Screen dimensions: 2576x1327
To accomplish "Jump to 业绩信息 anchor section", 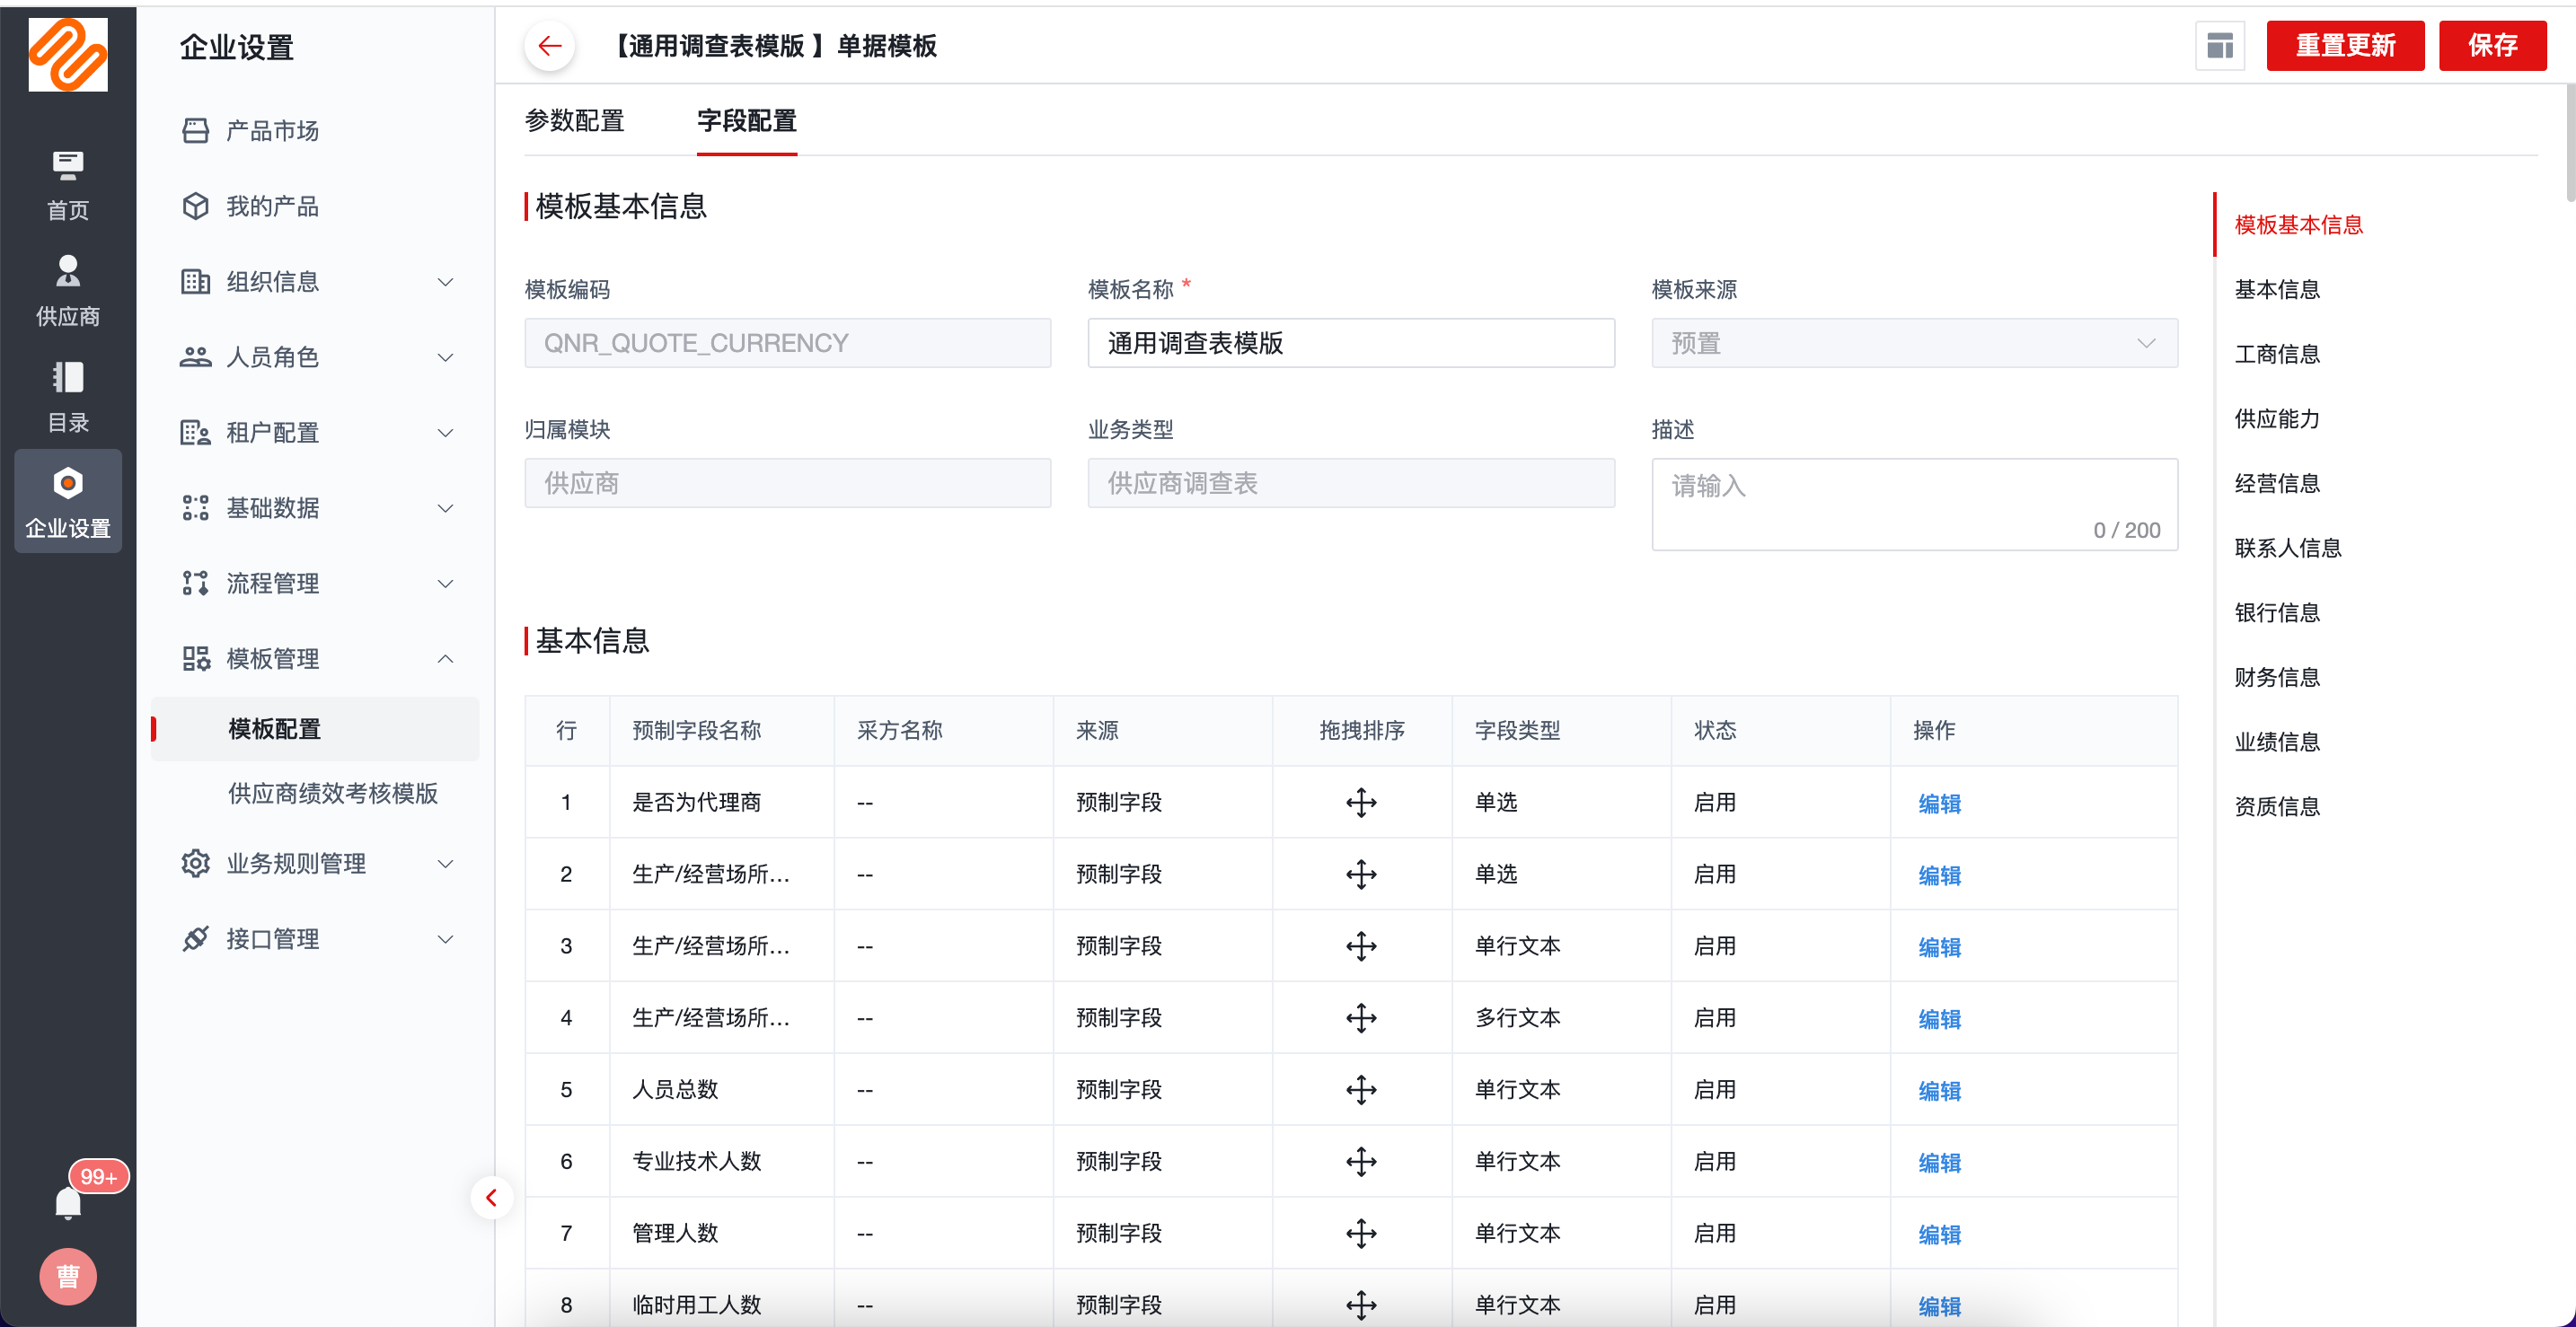I will (x=2277, y=742).
